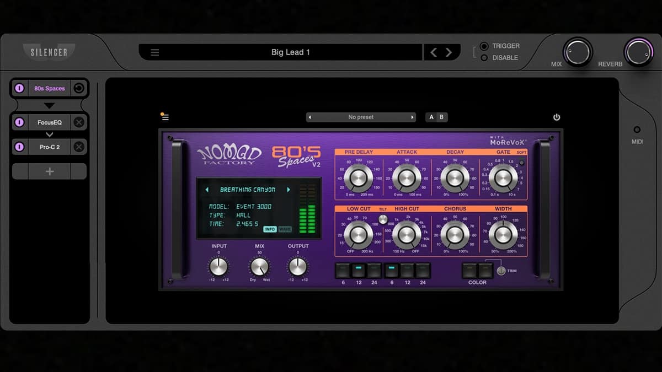Select the DISABLE radio option

coord(484,58)
